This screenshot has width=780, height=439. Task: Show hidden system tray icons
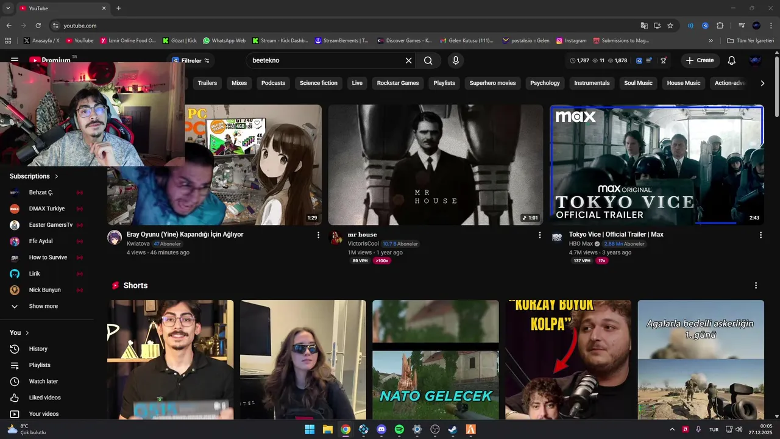[672, 429]
